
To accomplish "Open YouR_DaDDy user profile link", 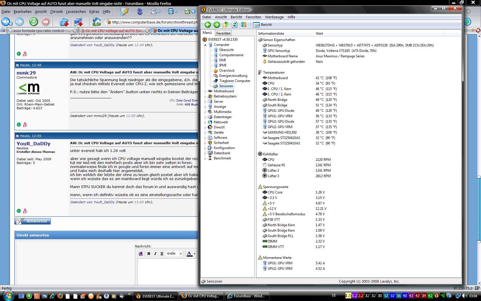I will pyautogui.click(x=33, y=144).
